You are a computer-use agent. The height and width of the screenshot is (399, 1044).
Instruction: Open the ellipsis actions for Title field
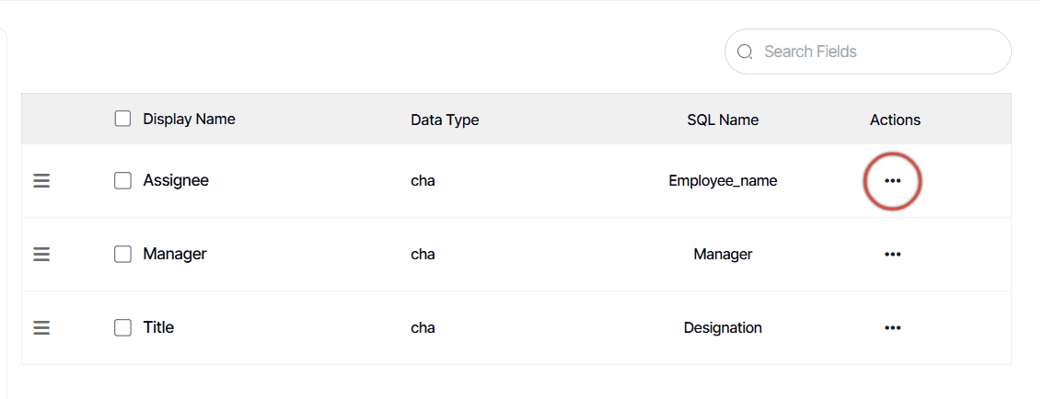click(x=892, y=328)
